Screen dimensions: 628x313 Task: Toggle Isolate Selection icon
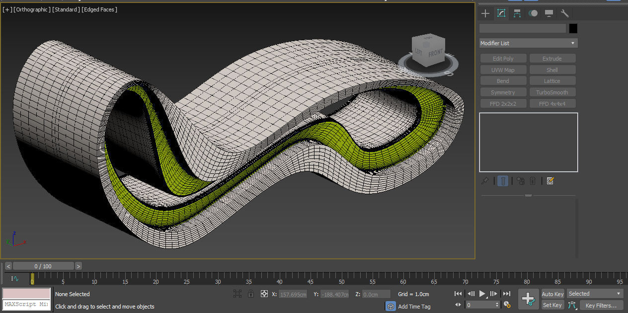point(237,294)
